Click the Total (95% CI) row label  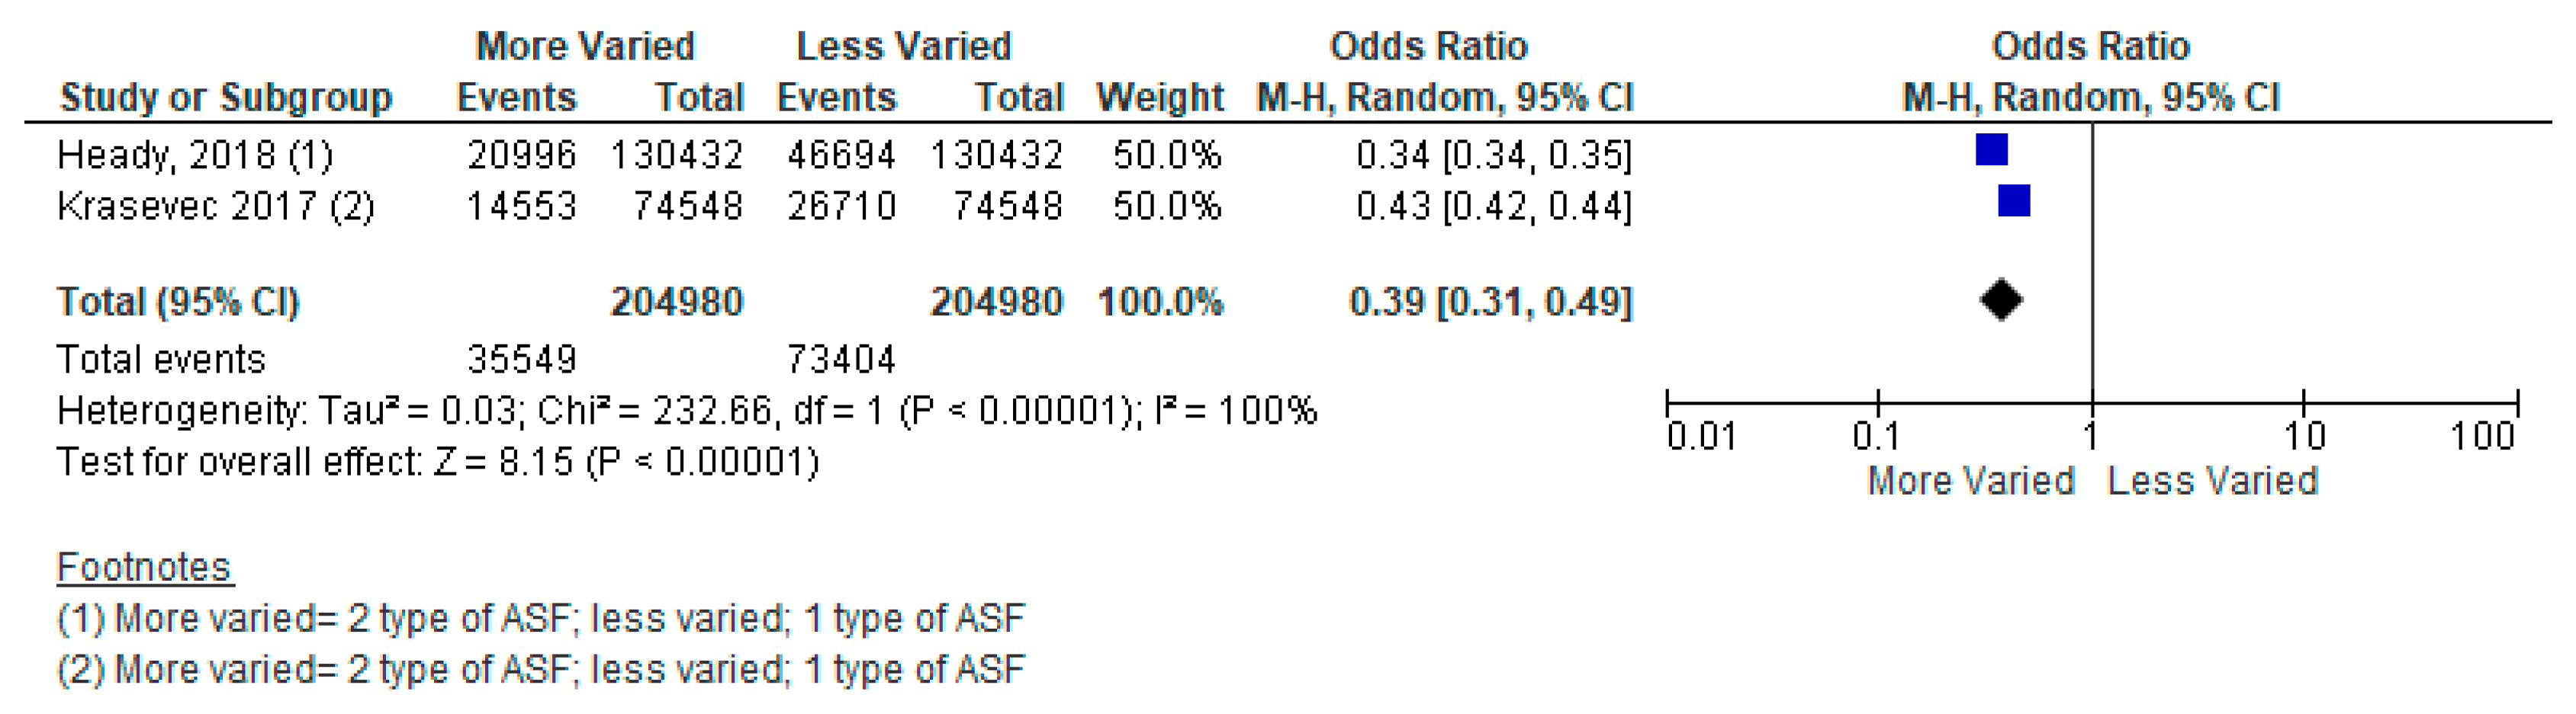(178, 302)
